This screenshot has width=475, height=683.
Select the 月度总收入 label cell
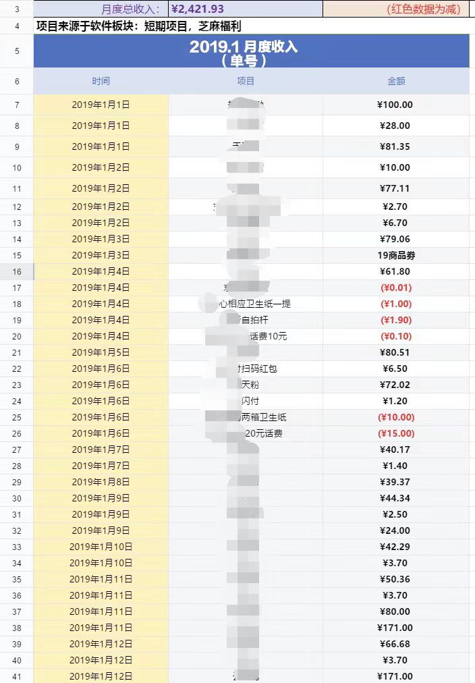101,9
